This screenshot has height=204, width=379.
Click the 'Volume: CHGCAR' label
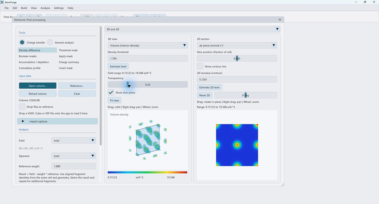pyautogui.click(x=29, y=100)
